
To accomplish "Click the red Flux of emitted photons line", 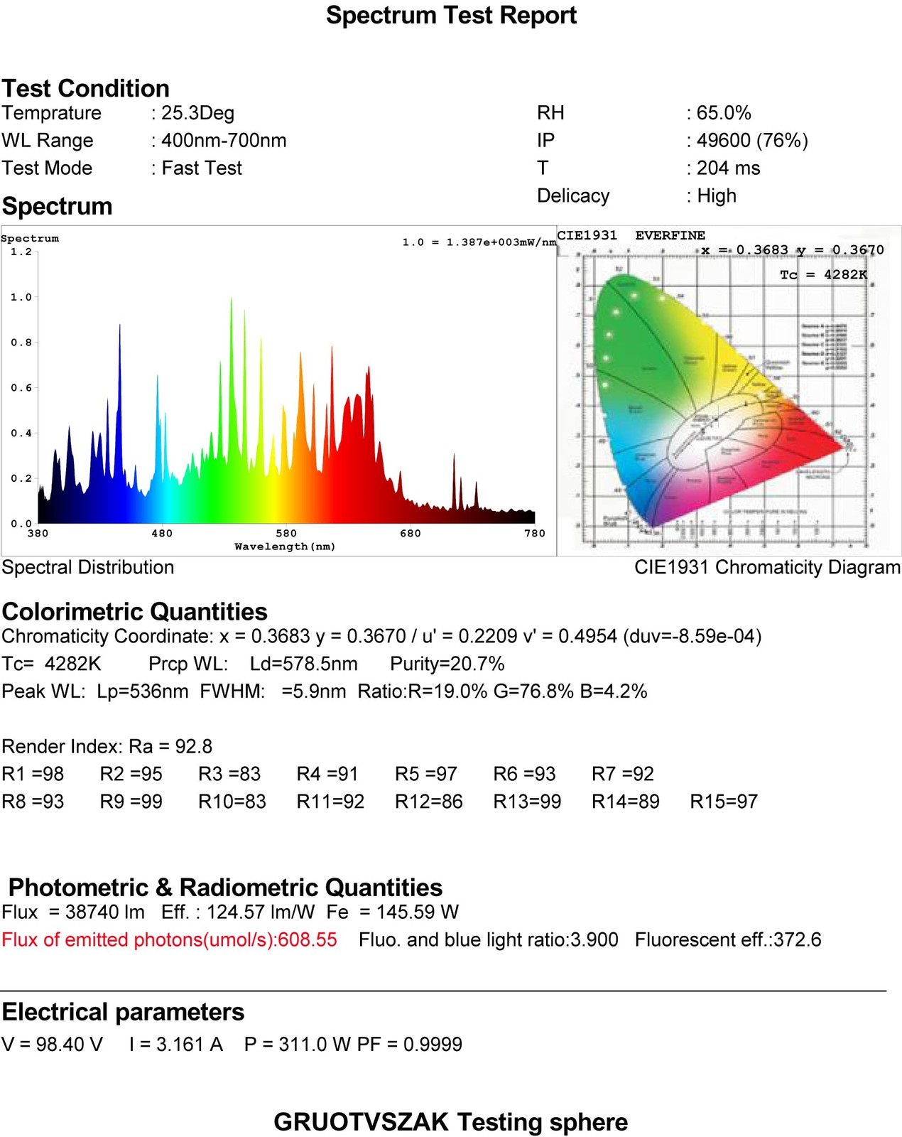I will pos(169,939).
